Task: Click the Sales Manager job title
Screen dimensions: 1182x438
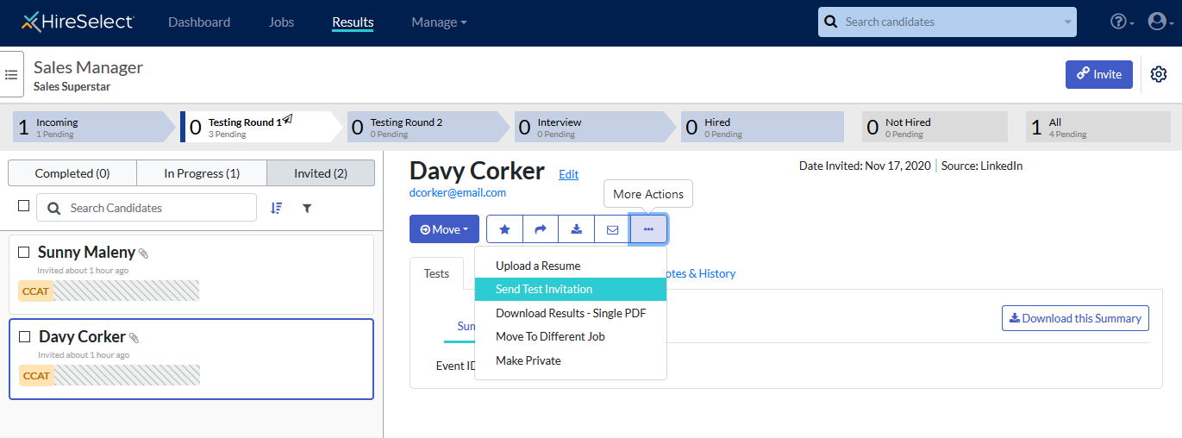Action: coord(88,67)
